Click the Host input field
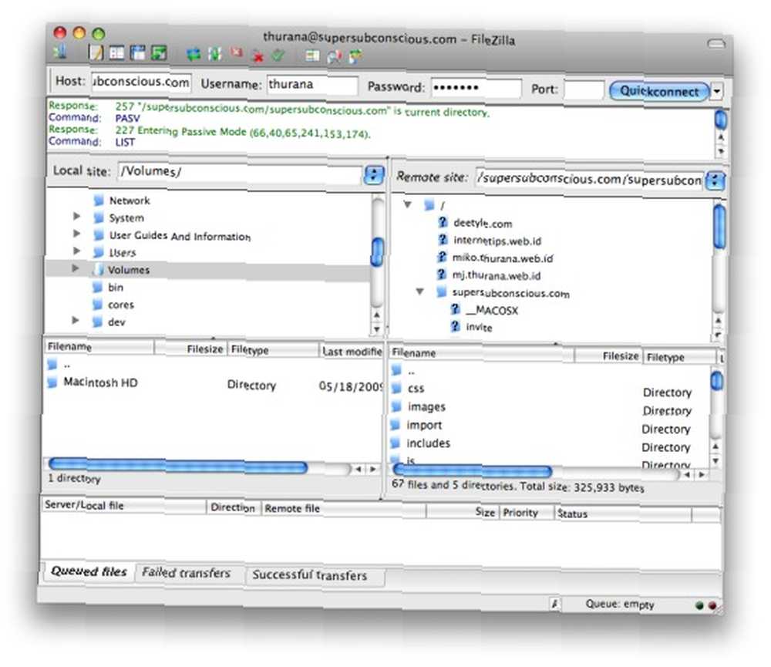771x667 pixels. click(141, 83)
